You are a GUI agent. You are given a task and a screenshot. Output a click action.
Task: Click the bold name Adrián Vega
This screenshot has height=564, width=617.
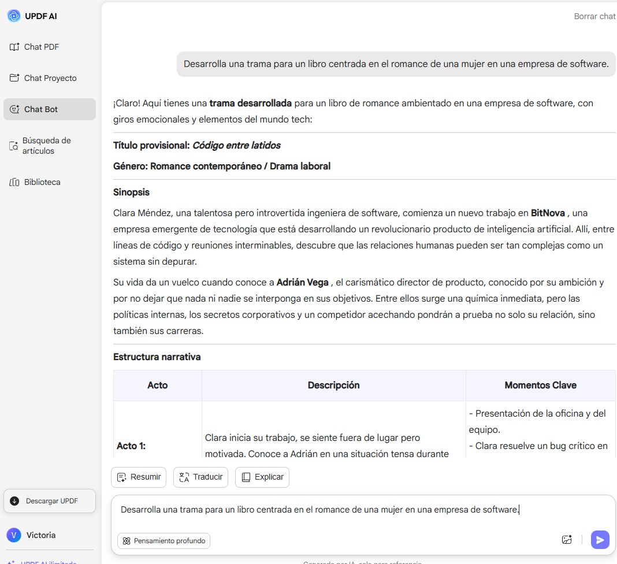(303, 283)
